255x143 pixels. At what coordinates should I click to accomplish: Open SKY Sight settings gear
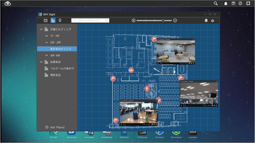[x=213, y=21]
